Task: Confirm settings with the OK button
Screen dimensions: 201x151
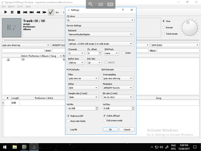Action: (x=110, y=130)
